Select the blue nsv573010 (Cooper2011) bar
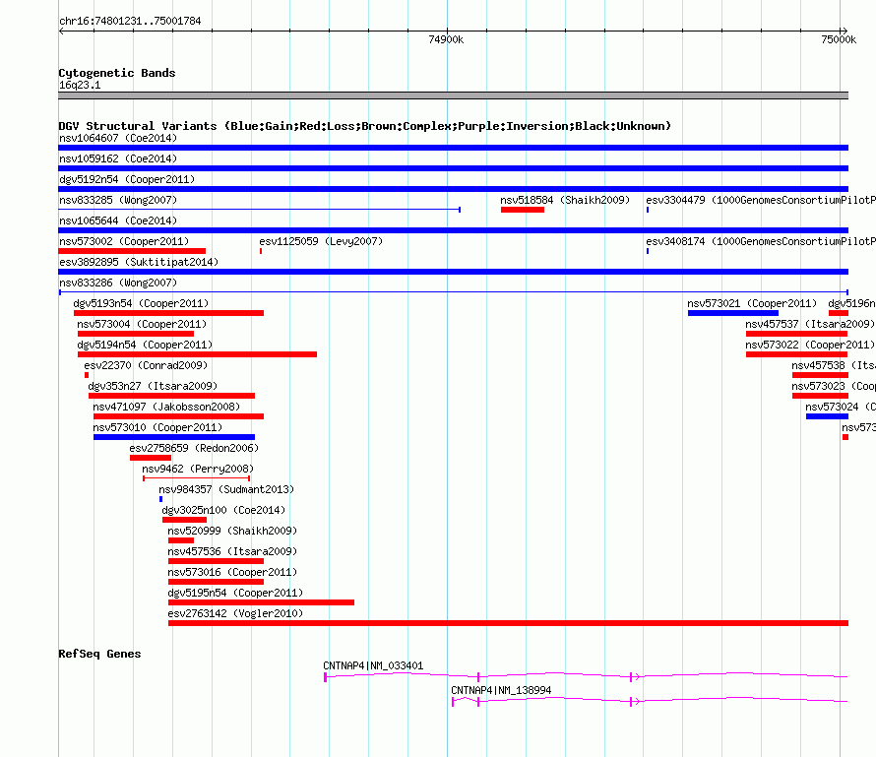 click(x=174, y=437)
